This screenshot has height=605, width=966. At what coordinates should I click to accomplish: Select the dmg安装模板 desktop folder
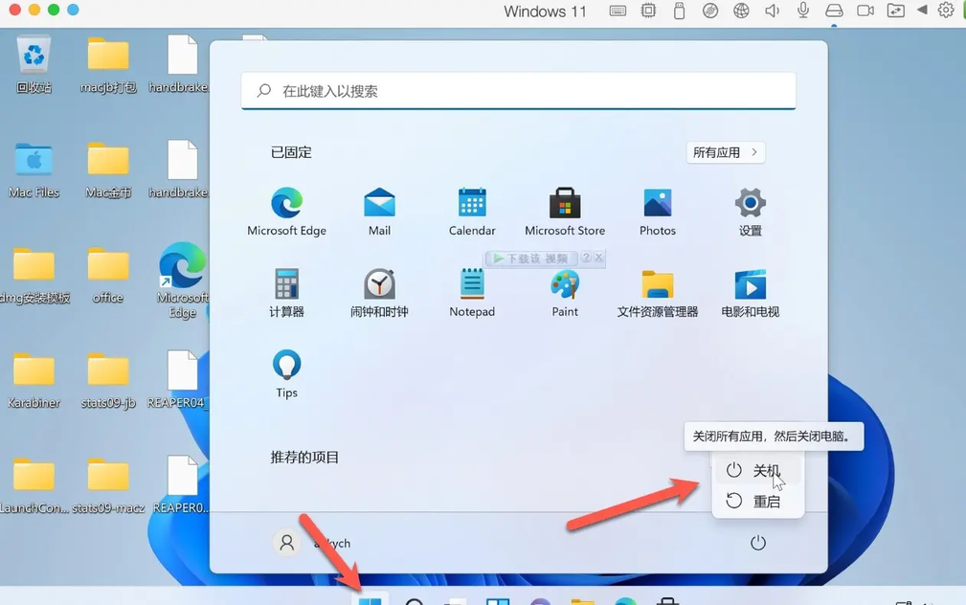coord(34,275)
